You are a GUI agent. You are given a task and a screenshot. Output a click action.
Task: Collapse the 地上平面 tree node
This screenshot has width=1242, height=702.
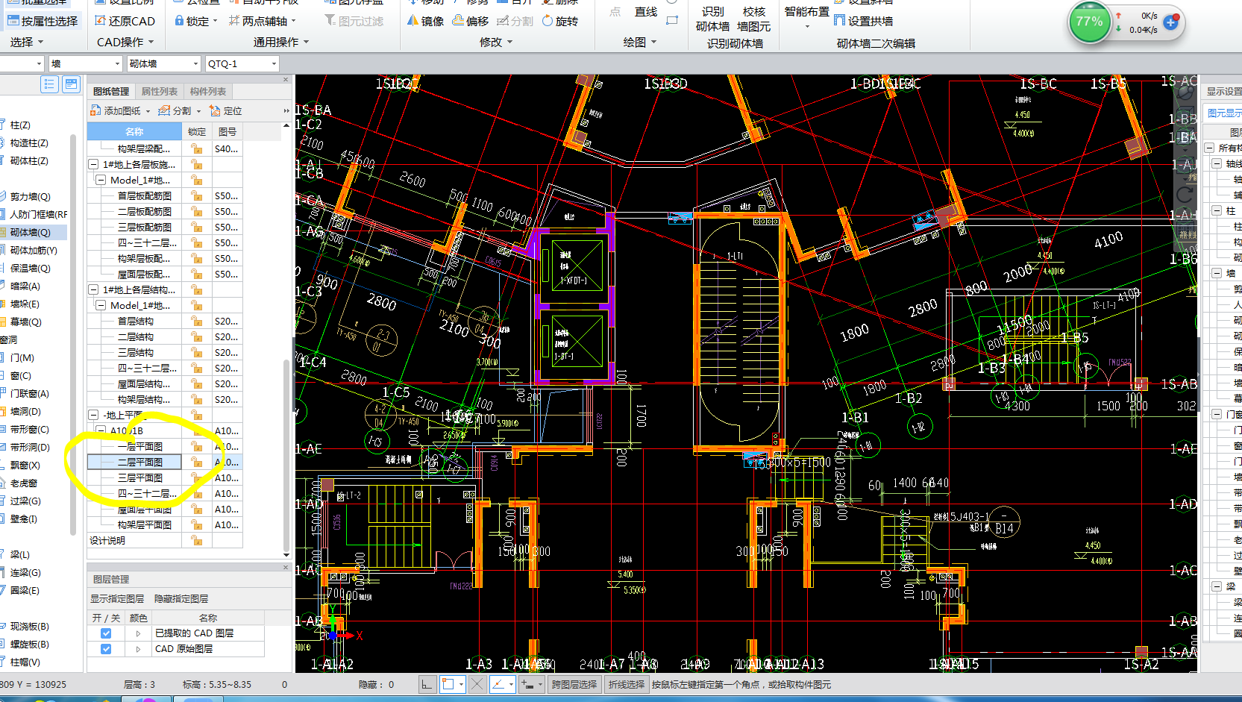pos(93,415)
